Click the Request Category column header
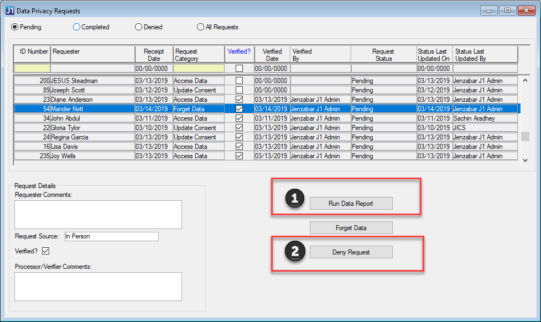This screenshot has width=541, height=322. click(x=199, y=55)
